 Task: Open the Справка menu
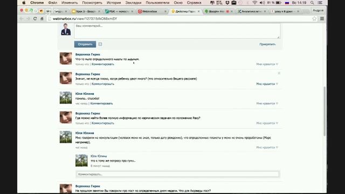(x=194, y=3)
